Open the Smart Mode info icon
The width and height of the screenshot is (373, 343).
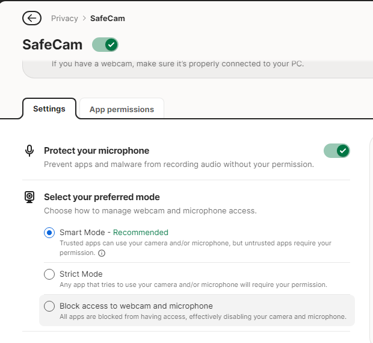[102, 253]
